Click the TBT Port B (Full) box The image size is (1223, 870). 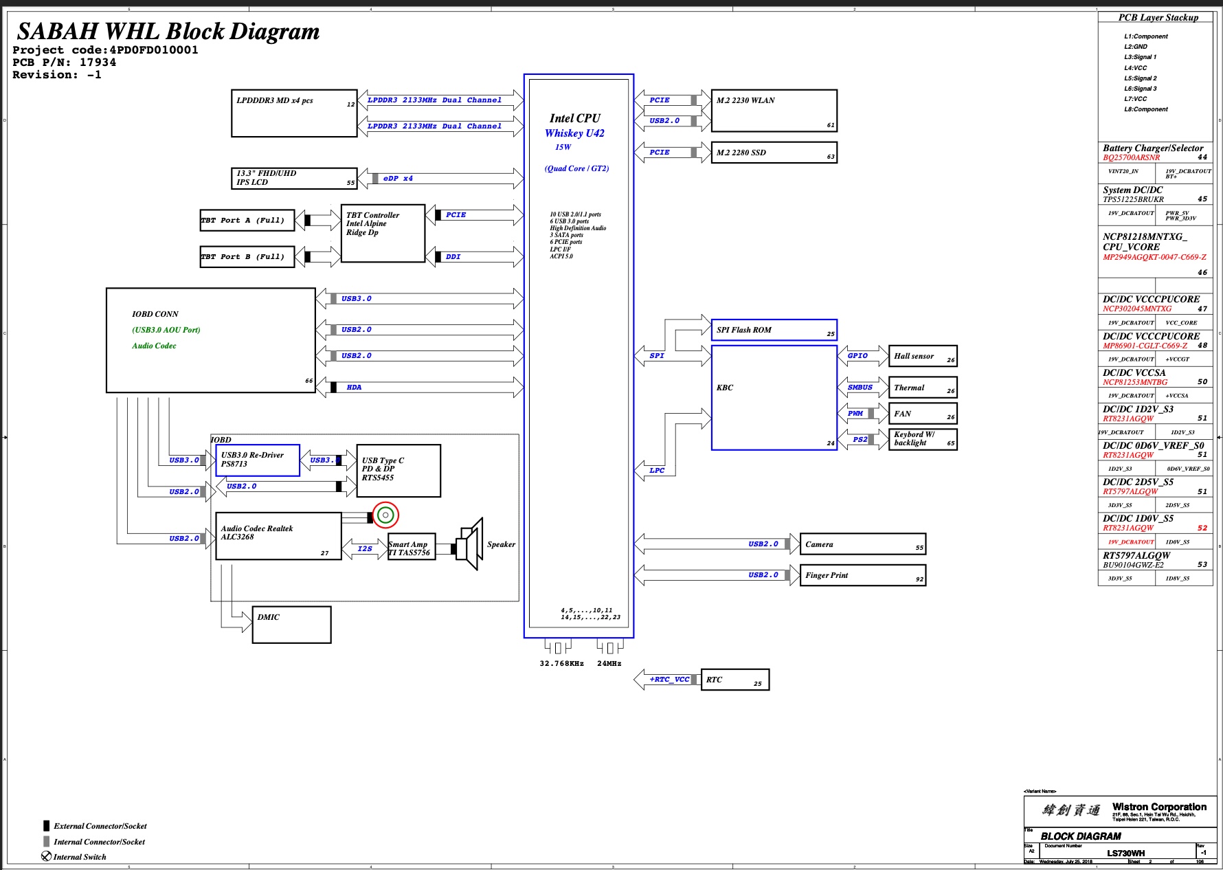click(247, 256)
